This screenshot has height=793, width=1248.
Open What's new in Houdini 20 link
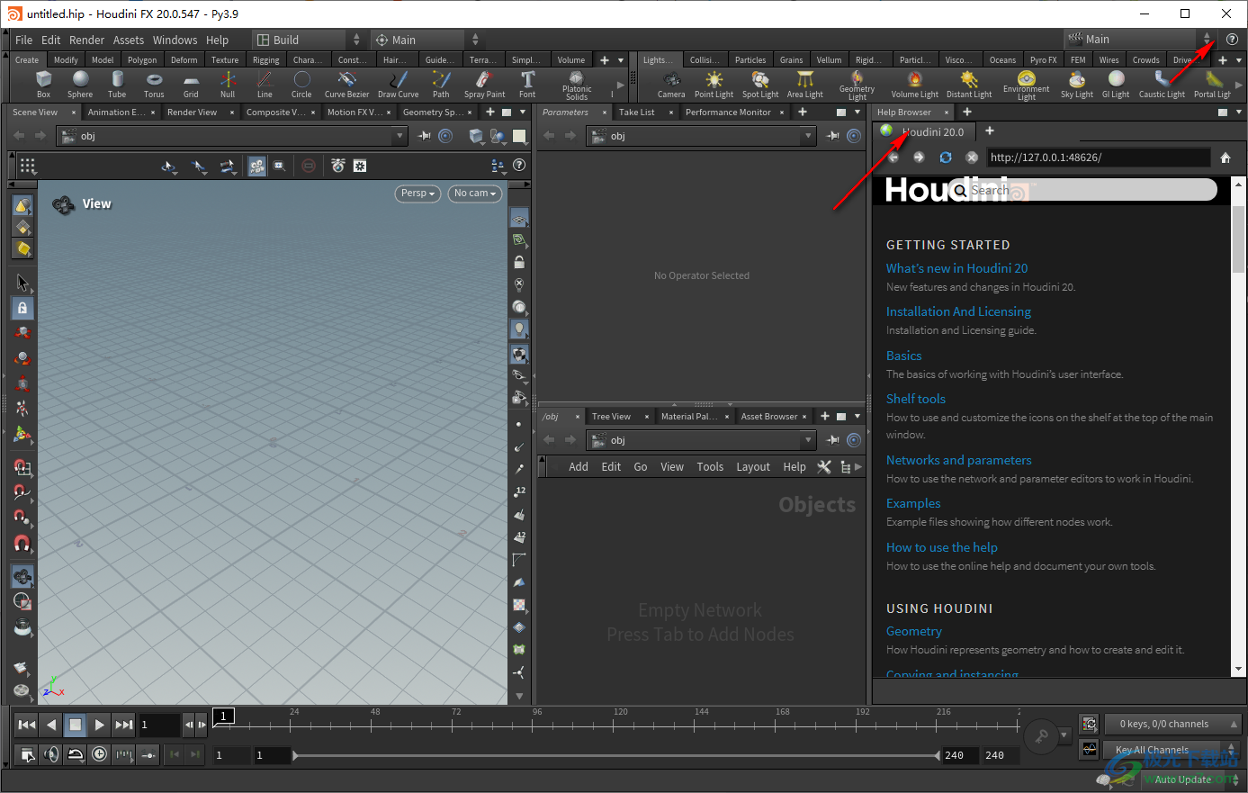pyautogui.click(x=956, y=268)
